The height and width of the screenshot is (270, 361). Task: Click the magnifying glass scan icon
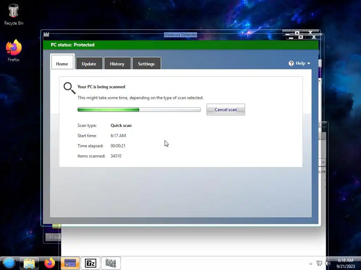coord(69,88)
